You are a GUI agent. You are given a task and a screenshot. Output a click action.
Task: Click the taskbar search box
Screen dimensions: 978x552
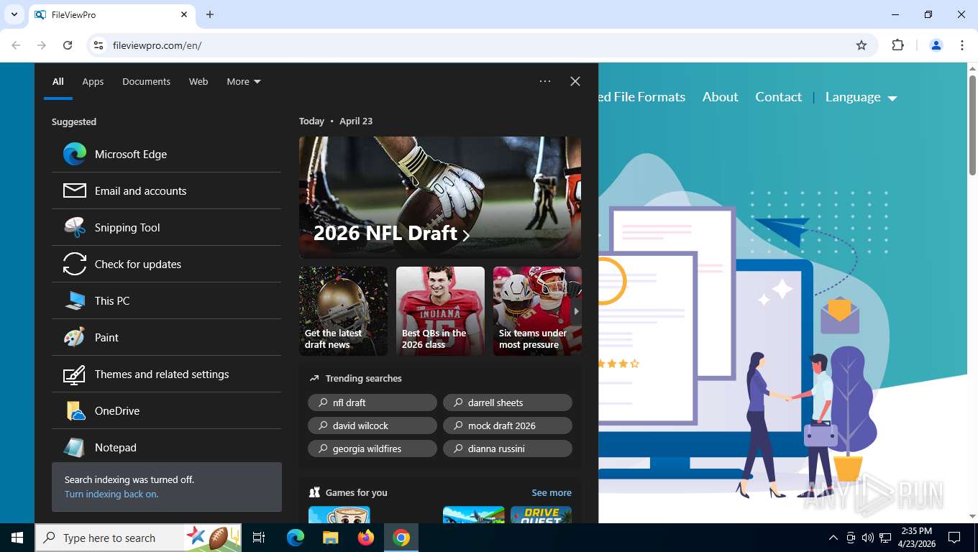click(x=109, y=538)
